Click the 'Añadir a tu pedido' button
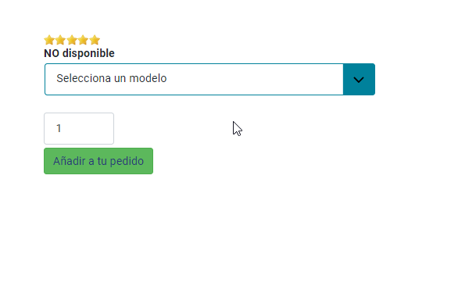The width and height of the screenshot is (476, 297). [98, 161]
